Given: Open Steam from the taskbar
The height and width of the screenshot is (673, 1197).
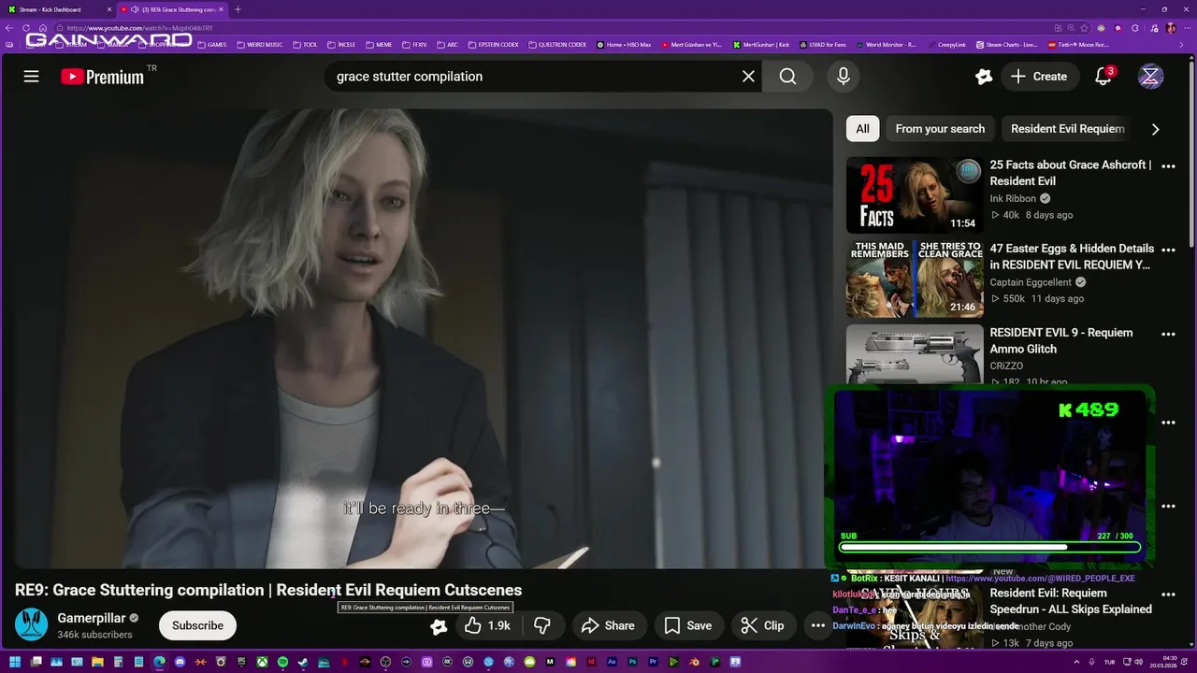Looking at the screenshot, I should click(302, 662).
